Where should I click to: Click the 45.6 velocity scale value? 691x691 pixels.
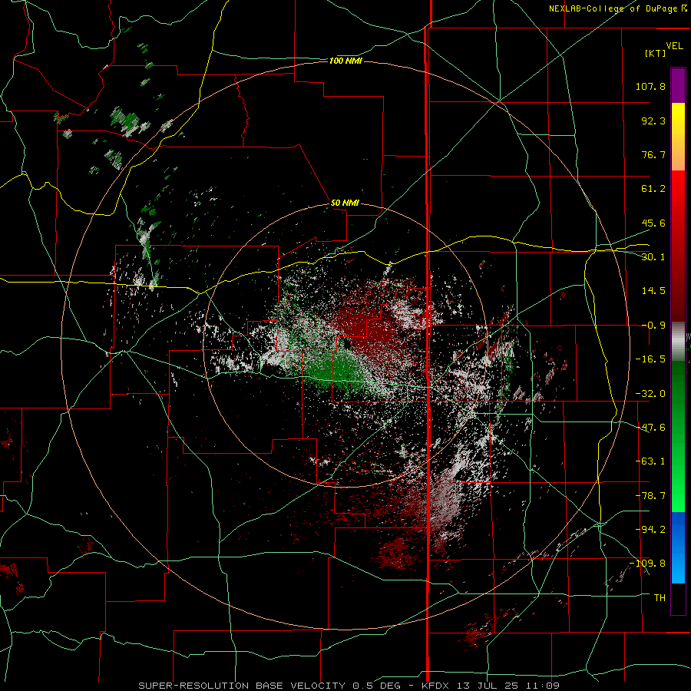click(653, 223)
